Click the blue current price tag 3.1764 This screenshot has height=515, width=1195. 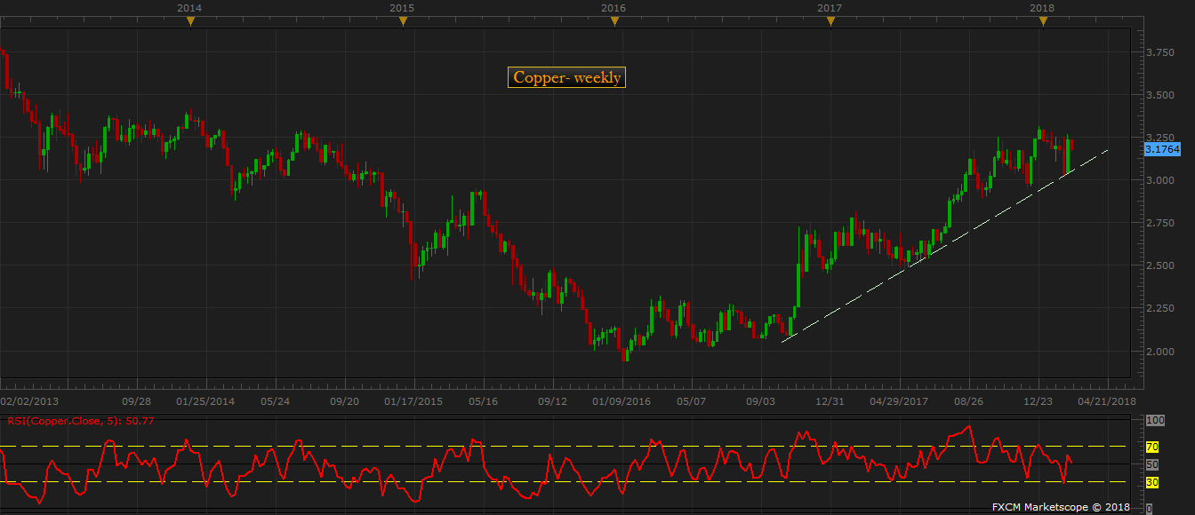[1162, 150]
